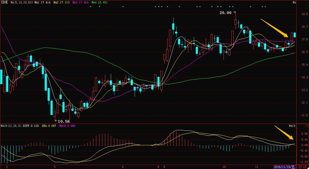This screenshot has width=309, height=169.
Task: Click the DEA:0.087 value label
Action: [49, 126]
